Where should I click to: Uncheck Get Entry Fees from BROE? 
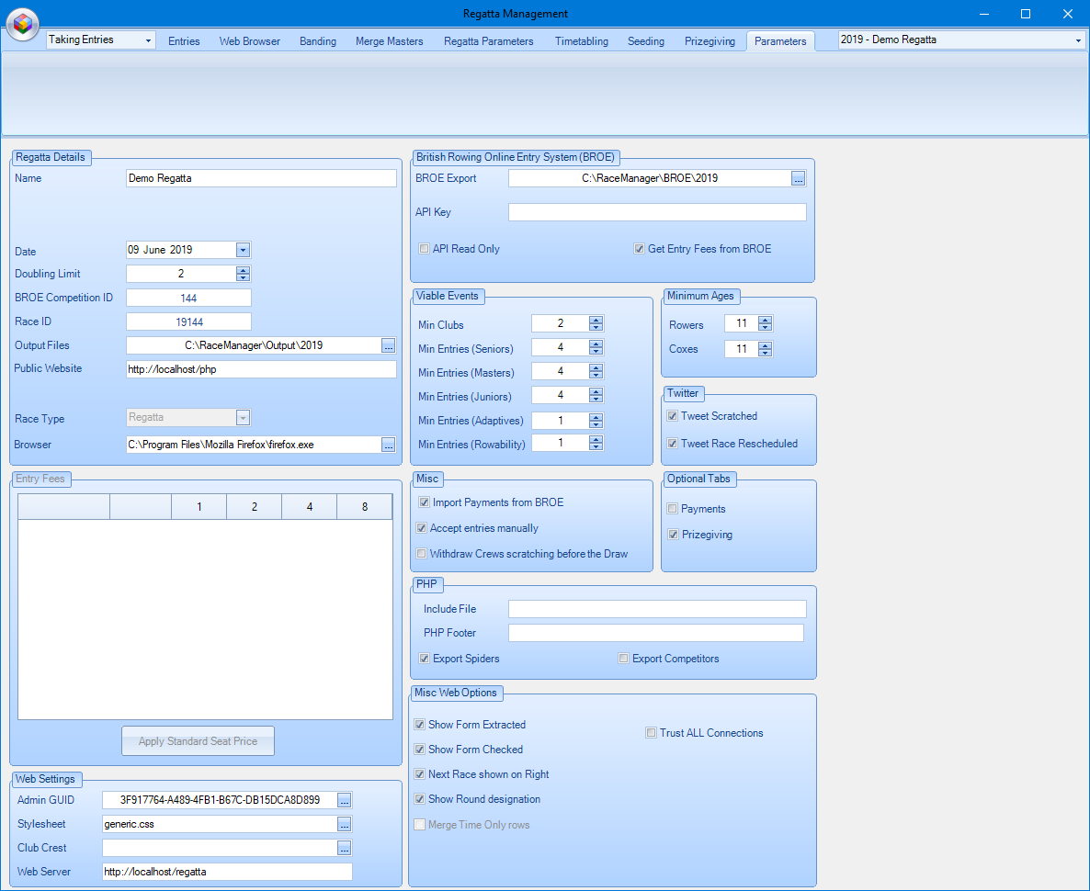pyautogui.click(x=640, y=248)
